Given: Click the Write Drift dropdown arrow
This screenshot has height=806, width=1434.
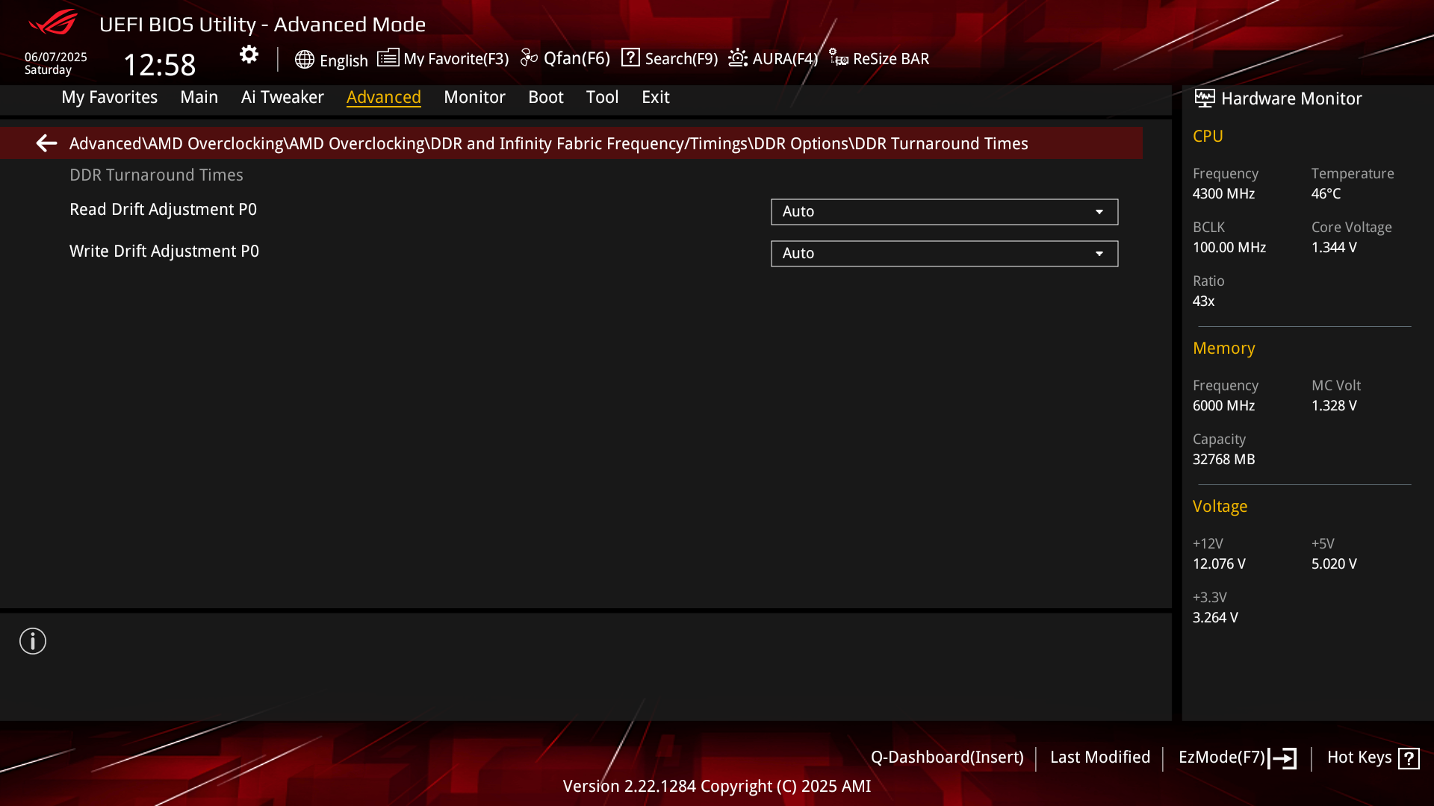Looking at the screenshot, I should coord(1099,254).
